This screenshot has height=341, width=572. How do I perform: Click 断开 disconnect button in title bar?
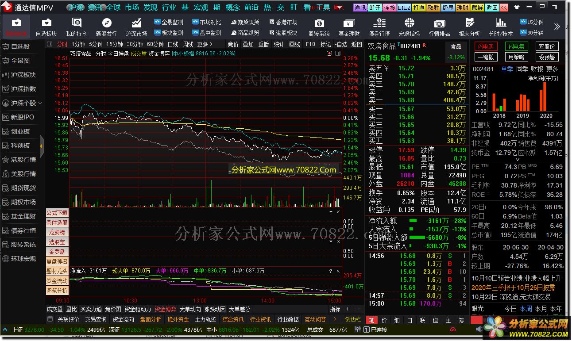(x=375, y=8)
